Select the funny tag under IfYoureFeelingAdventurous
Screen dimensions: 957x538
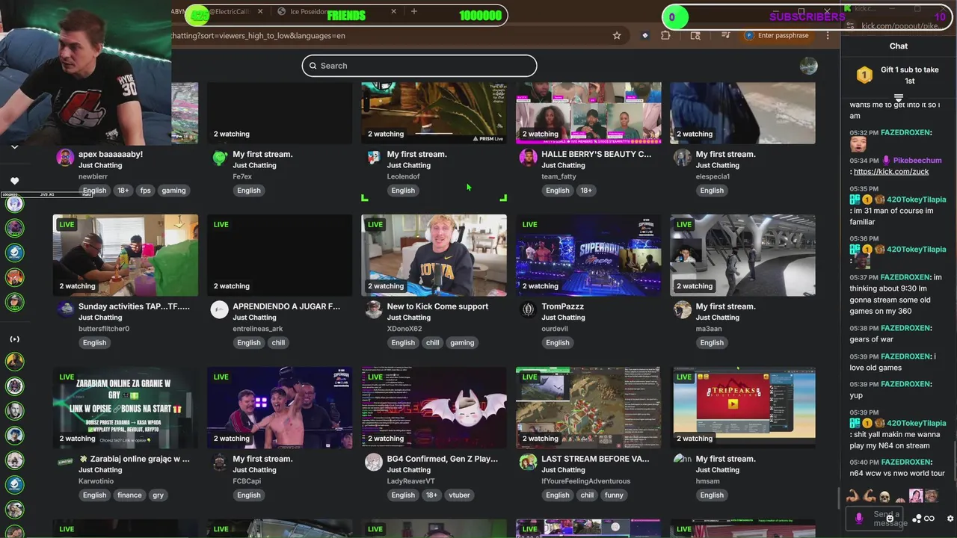(x=614, y=495)
